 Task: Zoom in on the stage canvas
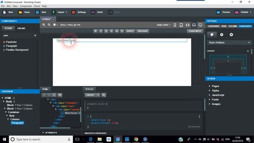coord(44,25)
